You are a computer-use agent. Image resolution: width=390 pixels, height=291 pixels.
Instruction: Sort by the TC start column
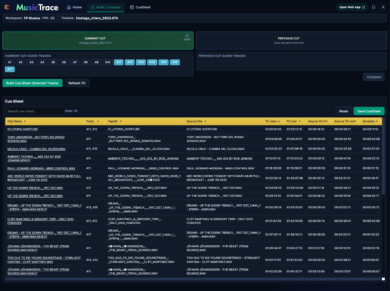[272, 121]
